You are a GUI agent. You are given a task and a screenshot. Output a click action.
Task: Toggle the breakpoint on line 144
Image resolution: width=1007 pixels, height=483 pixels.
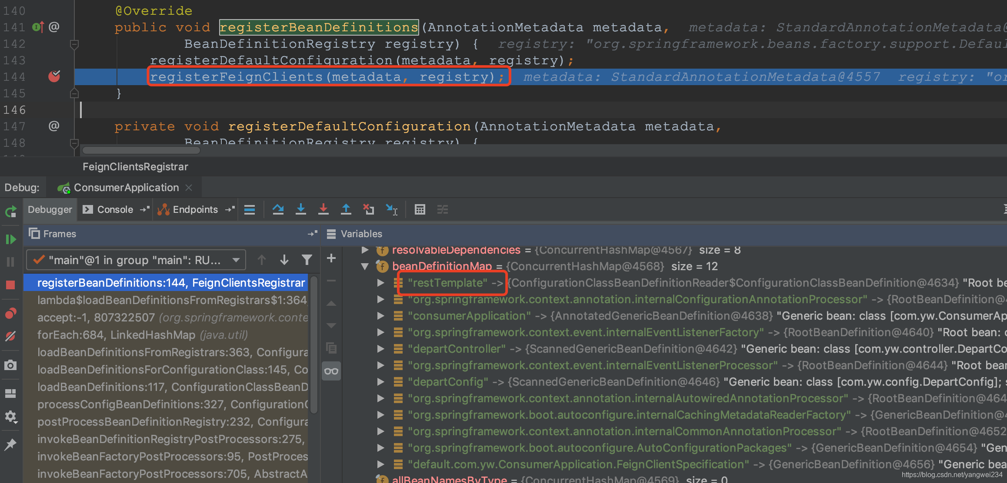pyautogui.click(x=54, y=77)
